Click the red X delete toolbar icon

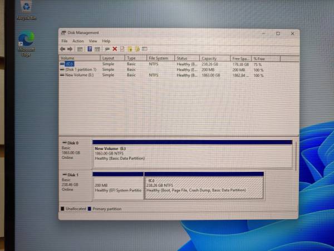tap(115, 49)
